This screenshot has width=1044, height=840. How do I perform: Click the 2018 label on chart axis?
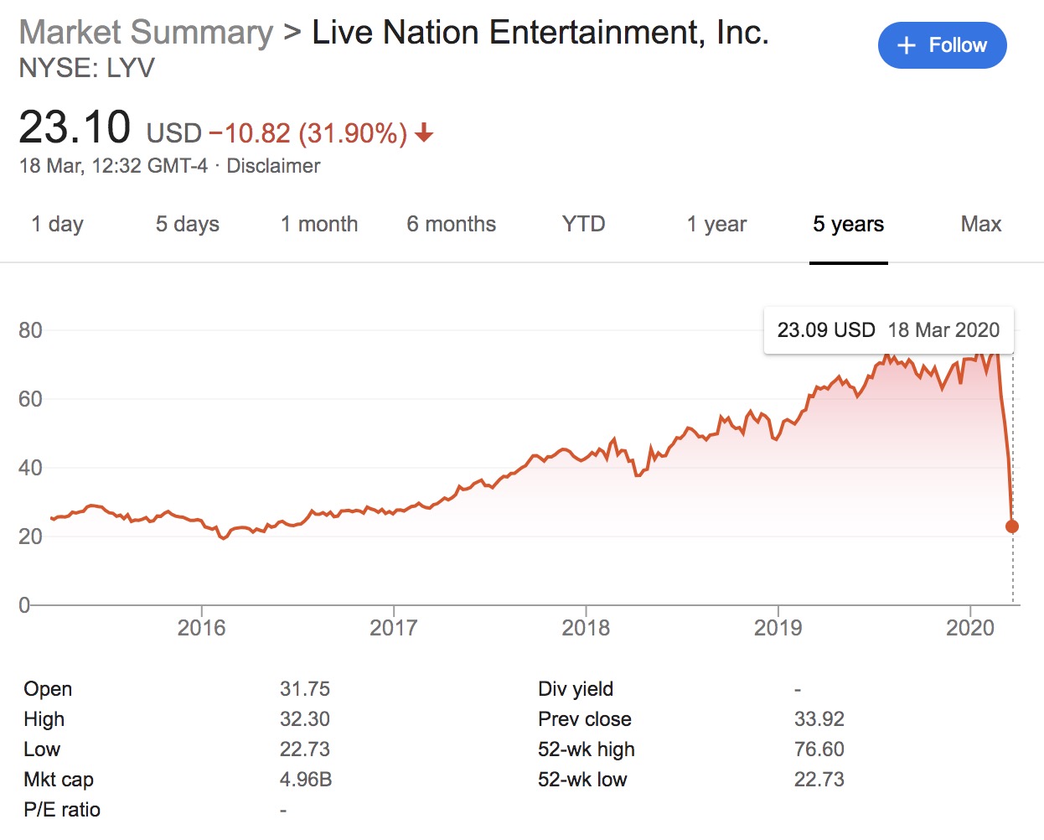pyautogui.click(x=586, y=628)
